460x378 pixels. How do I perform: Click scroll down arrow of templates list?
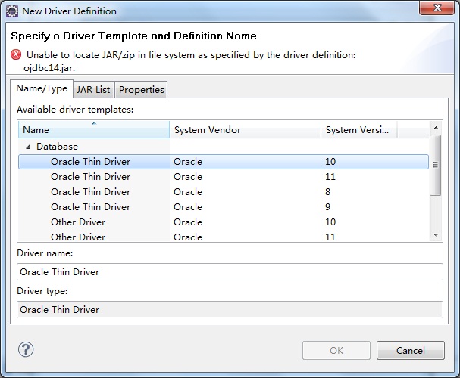tap(436, 235)
